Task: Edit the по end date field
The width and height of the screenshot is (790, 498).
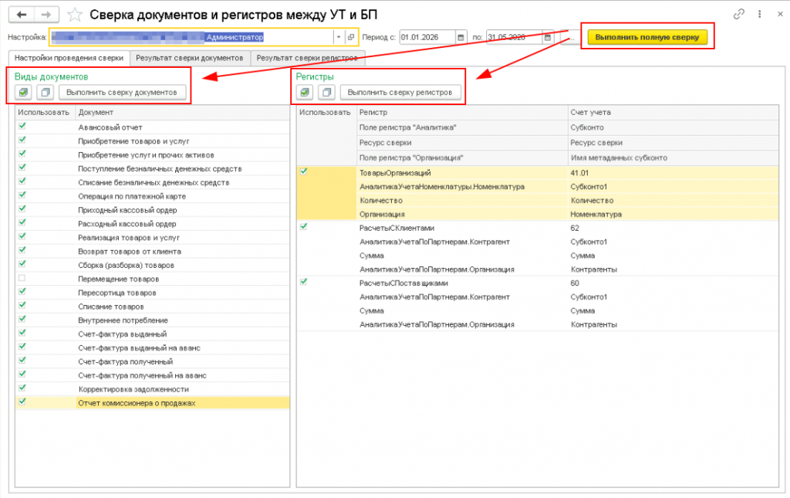Action: (515, 37)
